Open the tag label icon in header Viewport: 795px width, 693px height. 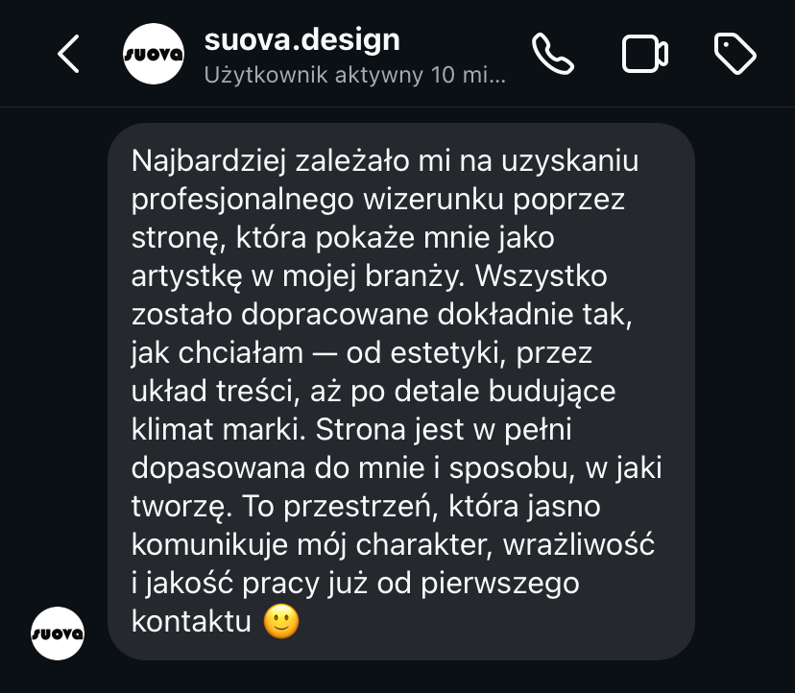(x=735, y=54)
